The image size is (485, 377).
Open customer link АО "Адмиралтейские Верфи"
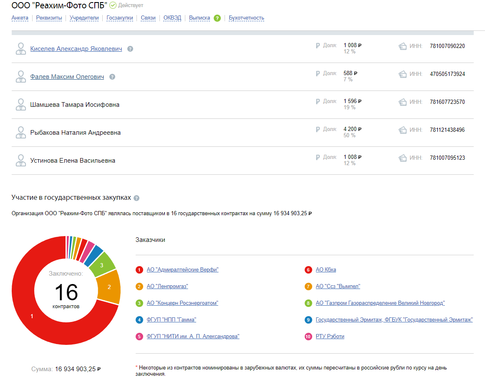pos(182,269)
